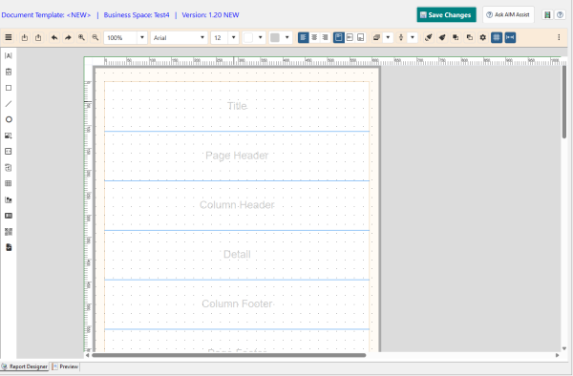Screen dimensions: 573x376
Task: Open the hamburger menu in the toolbar
Action: coord(9,37)
